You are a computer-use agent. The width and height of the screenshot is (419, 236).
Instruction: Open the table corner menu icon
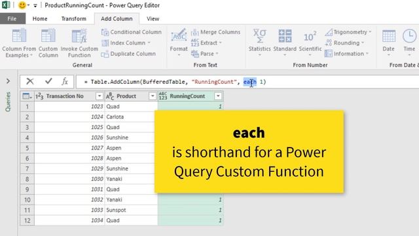[x=27, y=96]
